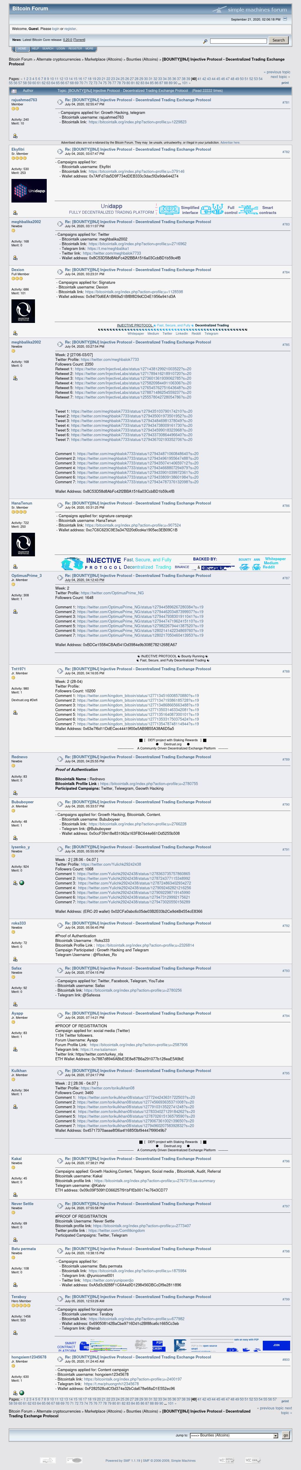Image resolution: width=301 pixels, height=1470 pixels.
Task: View HanaTenun's profile icon below avatar
Action: tap(15, 566)
